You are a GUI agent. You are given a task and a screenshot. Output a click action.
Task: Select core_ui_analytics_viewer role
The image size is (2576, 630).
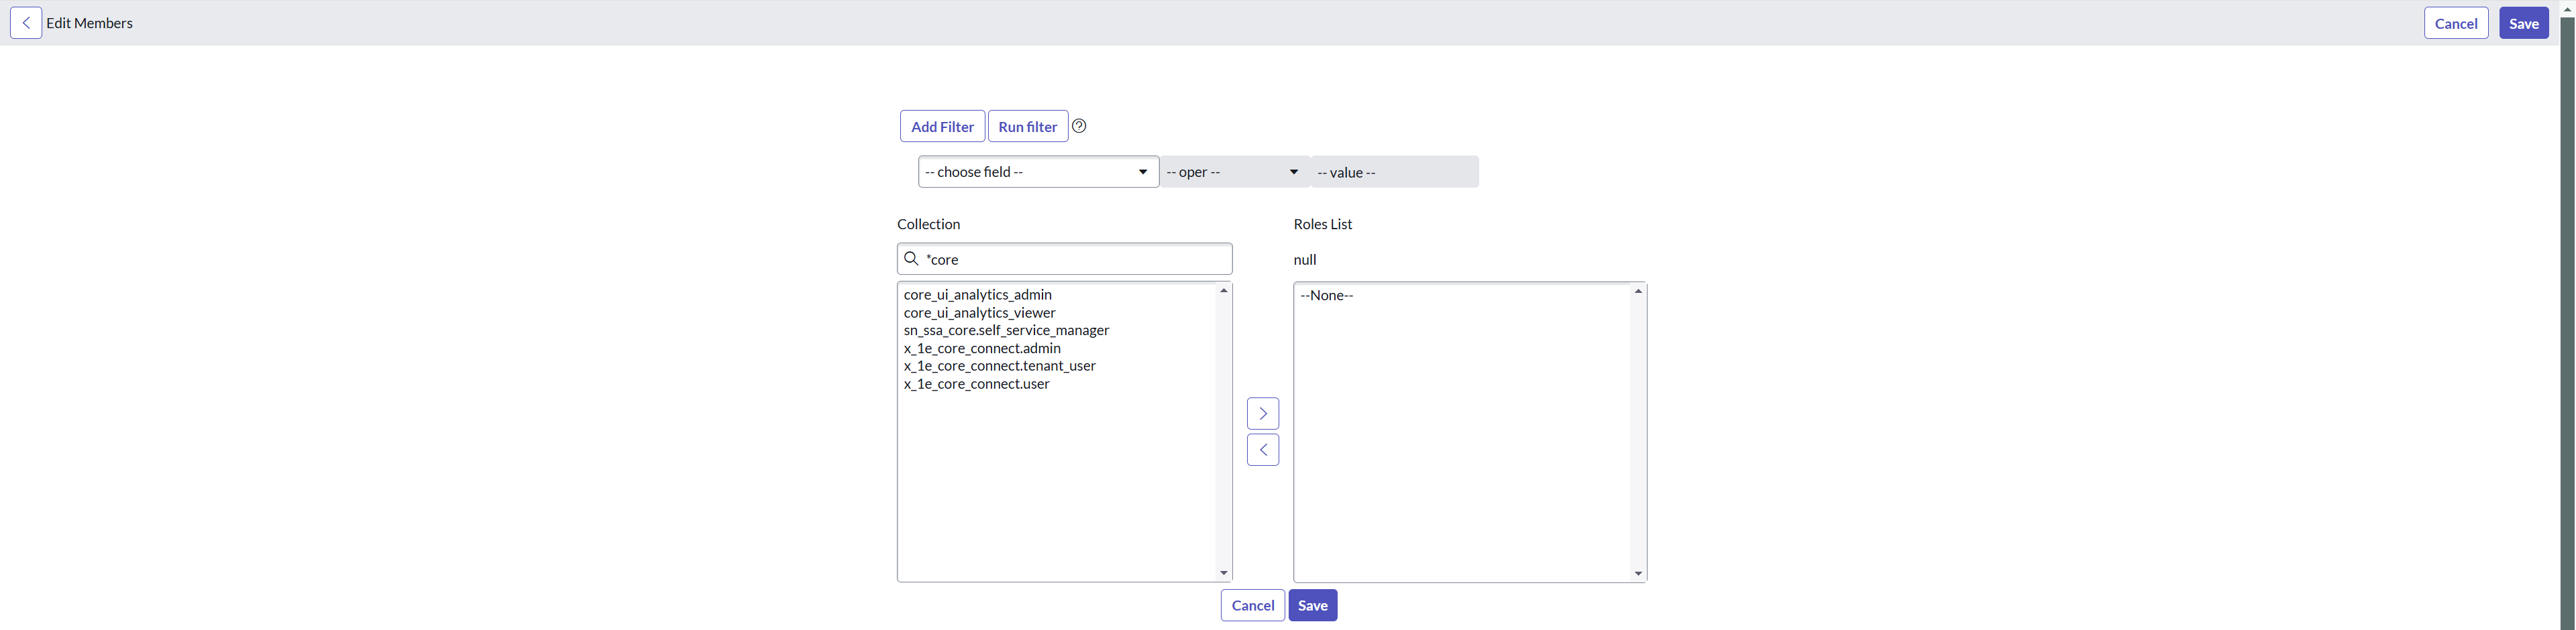979,312
